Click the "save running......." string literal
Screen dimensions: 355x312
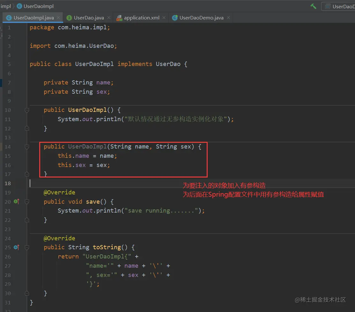click(161, 211)
